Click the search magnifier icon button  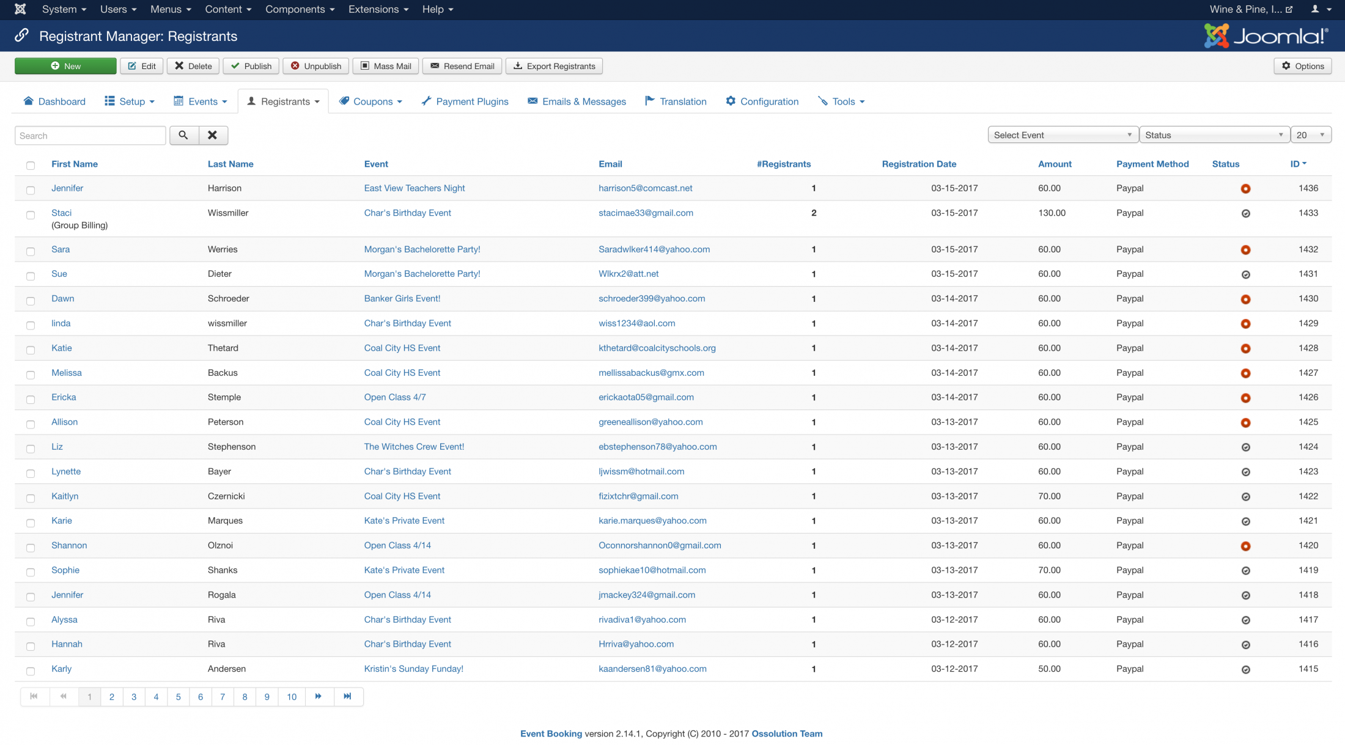click(x=183, y=135)
